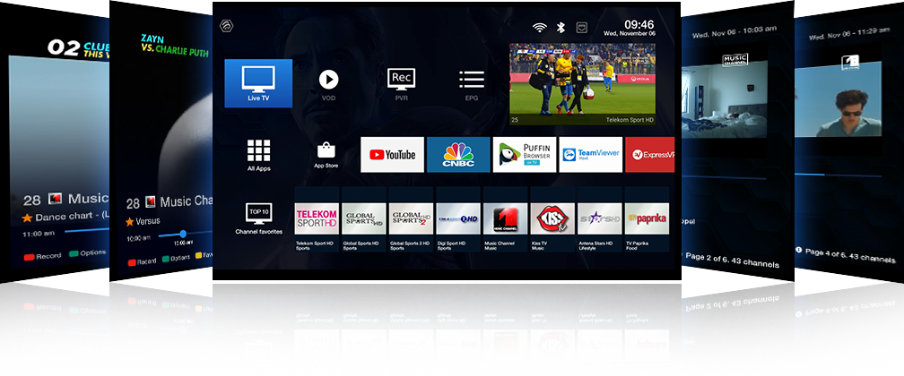Select the Telekom Sport HD channel tile
Viewport: 904px width, 376px height.
tap(317, 218)
